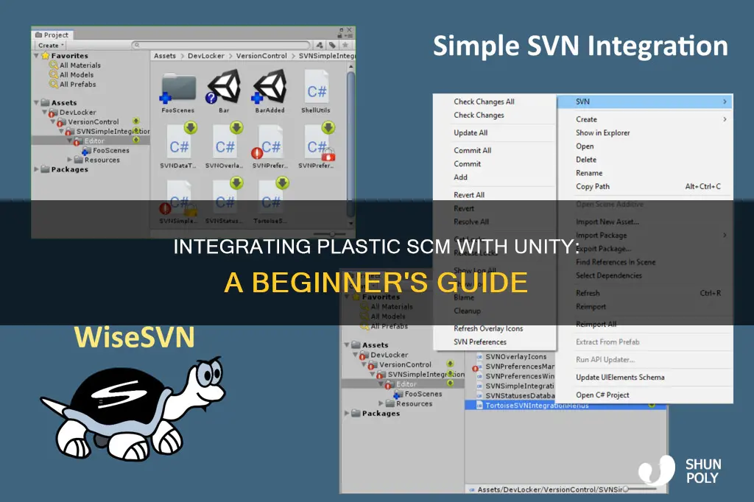Choose Open from the context menu

coord(585,146)
